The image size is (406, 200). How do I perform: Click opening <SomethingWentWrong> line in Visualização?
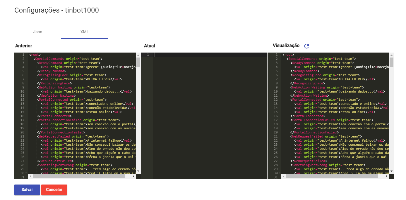(x=328, y=165)
